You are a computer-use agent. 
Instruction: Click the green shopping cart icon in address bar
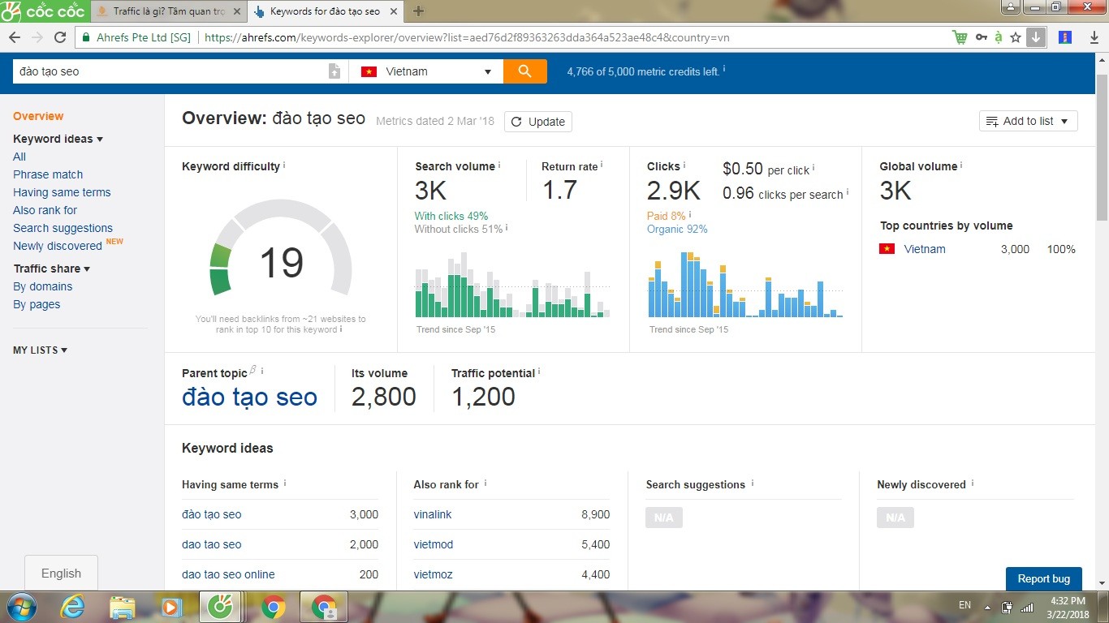[960, 37]
